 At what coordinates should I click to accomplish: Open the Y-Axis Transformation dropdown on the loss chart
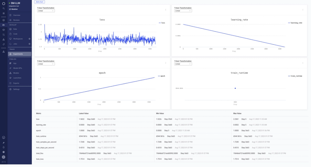coord(45,11)
